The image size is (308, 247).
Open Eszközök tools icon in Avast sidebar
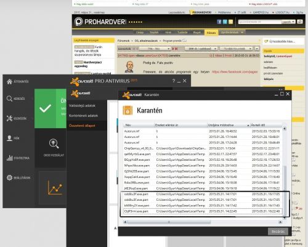tap(9, 118)
